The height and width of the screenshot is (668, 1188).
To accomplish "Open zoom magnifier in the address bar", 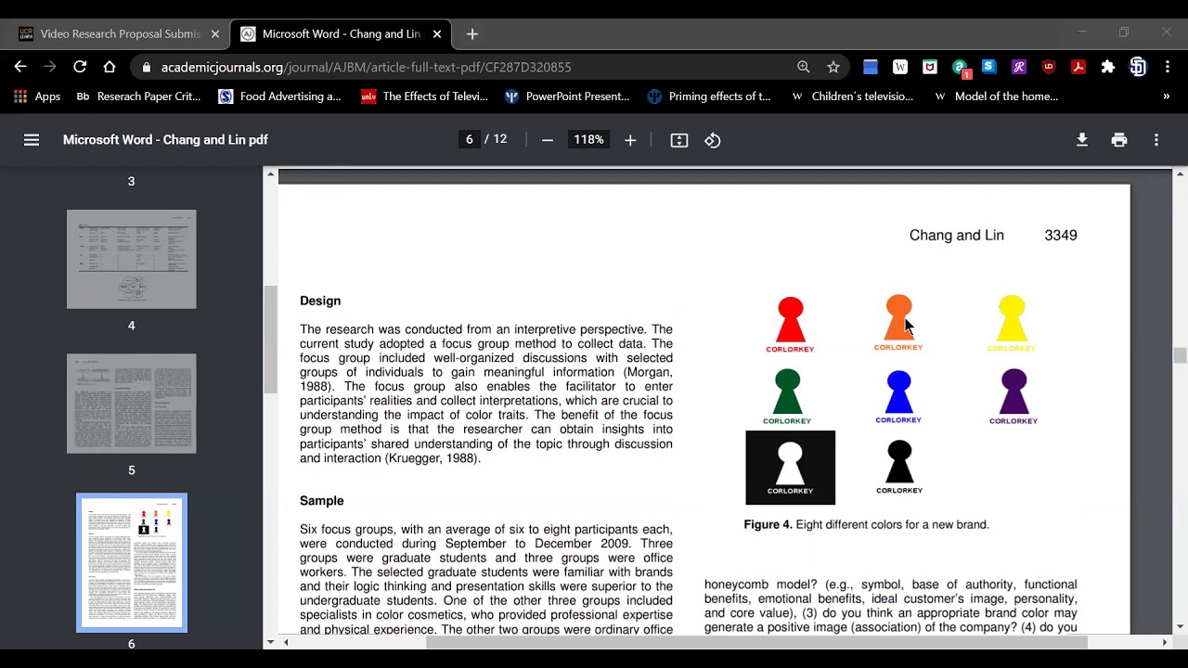I will [804, 67].
